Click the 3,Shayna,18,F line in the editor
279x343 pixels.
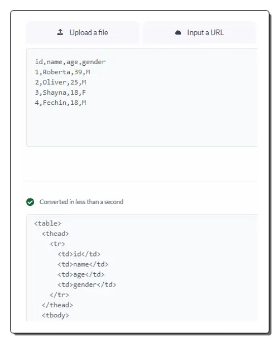[x=60, y=93]
